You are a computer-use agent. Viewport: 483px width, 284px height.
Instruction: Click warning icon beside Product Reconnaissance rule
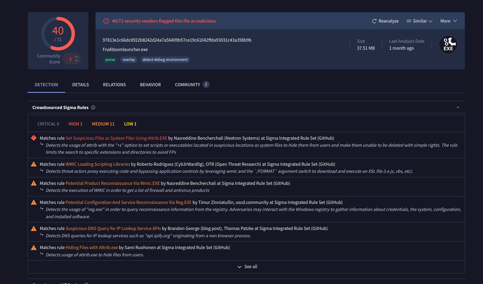[34, 183]
